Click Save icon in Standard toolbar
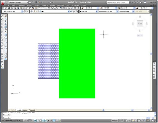This screenshot has height=123, width=158. coord(9,8)
